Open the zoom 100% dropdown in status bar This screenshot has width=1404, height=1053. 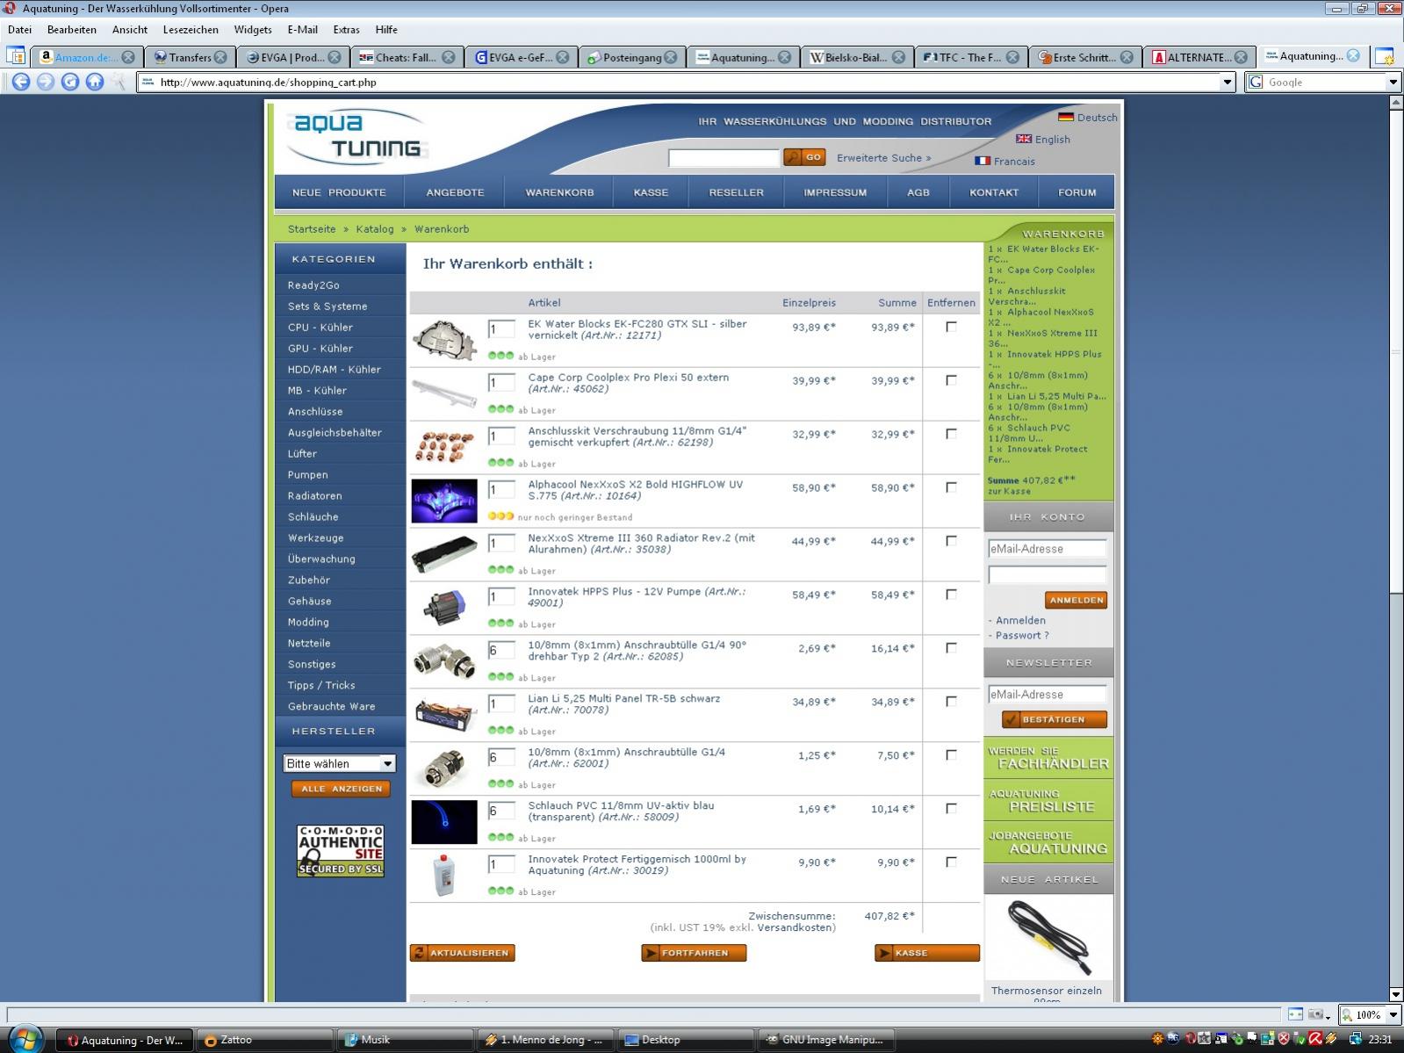[1392, 1014]
